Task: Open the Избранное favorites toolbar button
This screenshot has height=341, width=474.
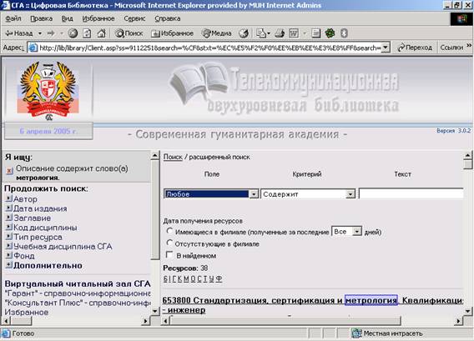Action: pyautogui.click(x=172, y=33)
